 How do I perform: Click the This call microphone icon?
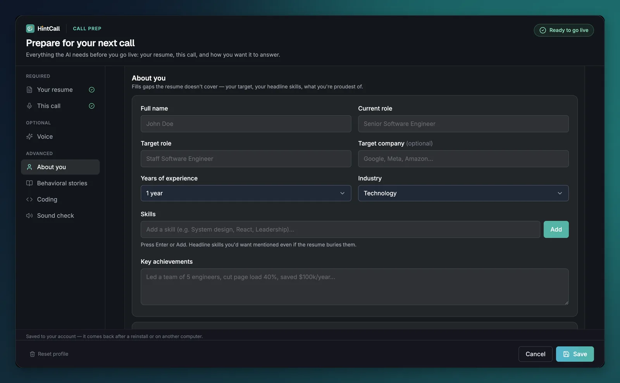[x=29, y=106]
